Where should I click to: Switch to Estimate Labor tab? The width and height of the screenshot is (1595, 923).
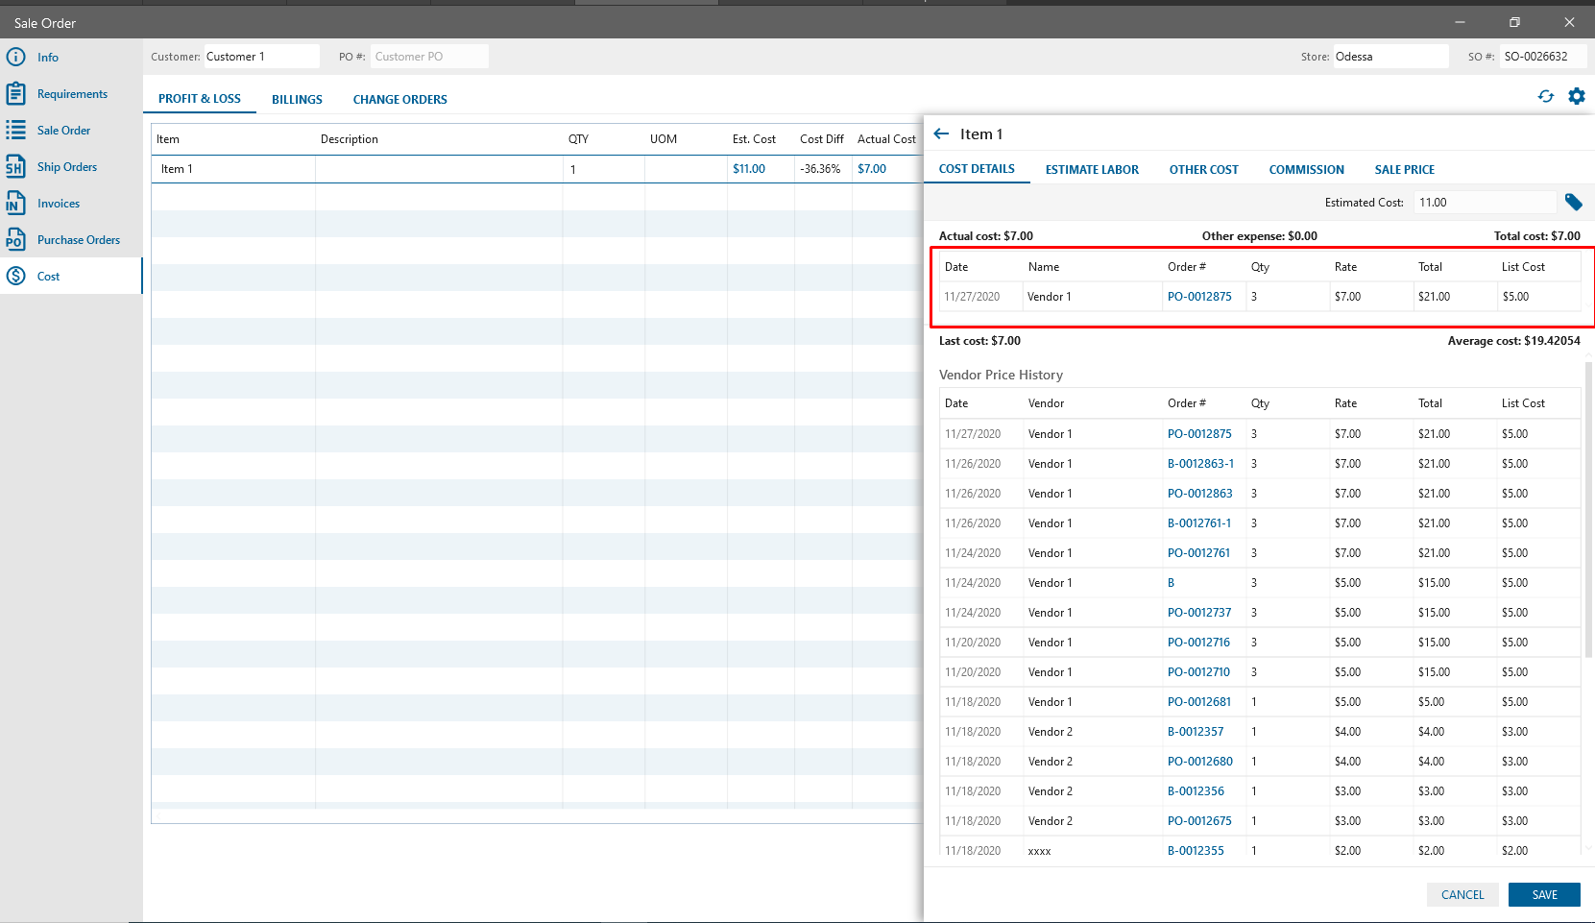click(1092, 169)
